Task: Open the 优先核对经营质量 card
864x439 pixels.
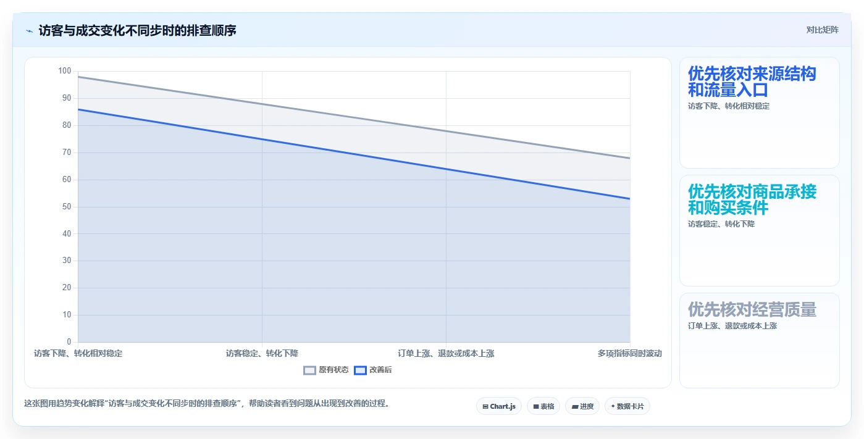Action: pyautogui.click(x=760, y=340)
